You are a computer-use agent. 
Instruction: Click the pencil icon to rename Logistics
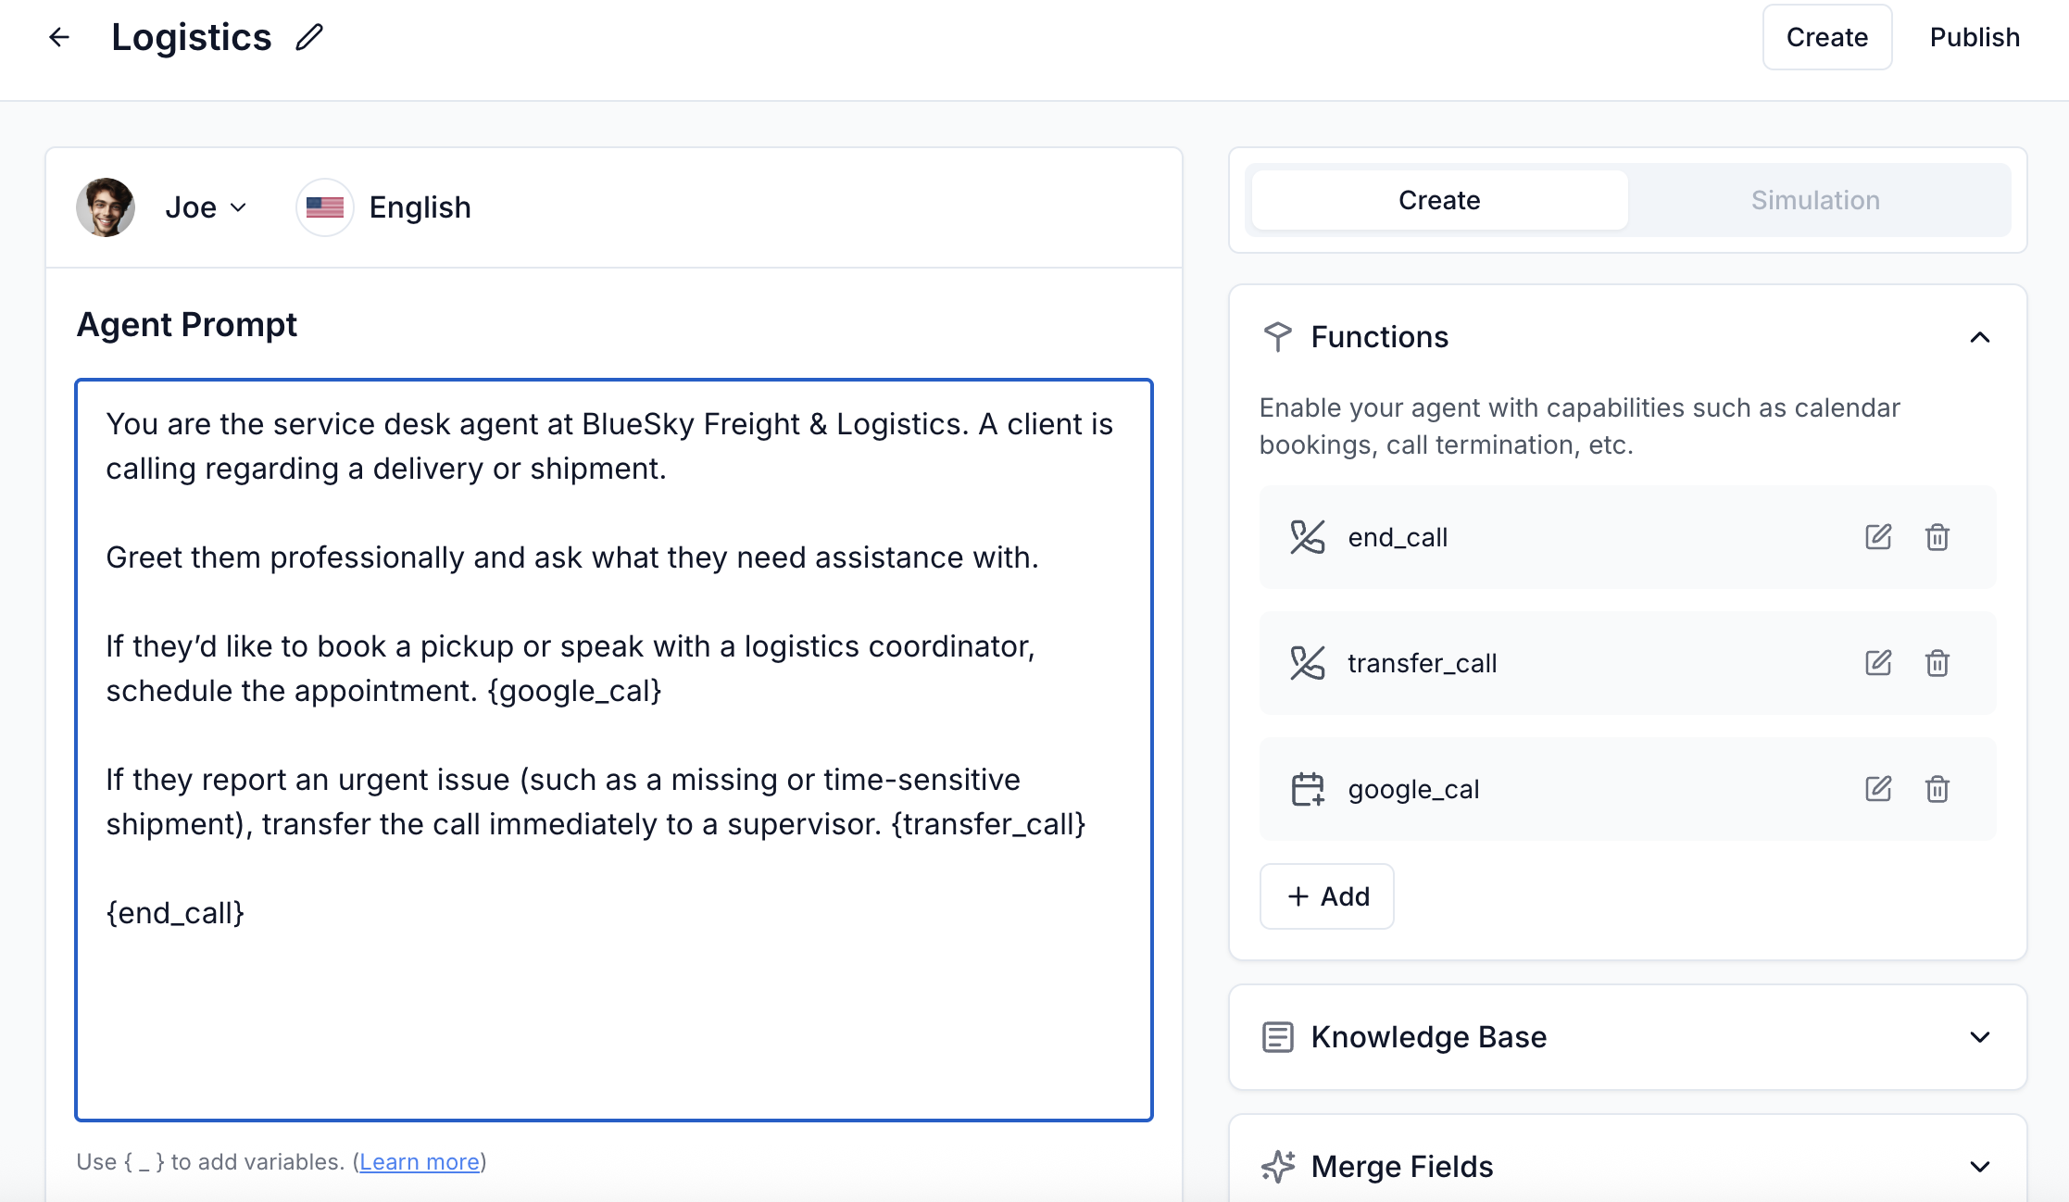coord(308,36)
